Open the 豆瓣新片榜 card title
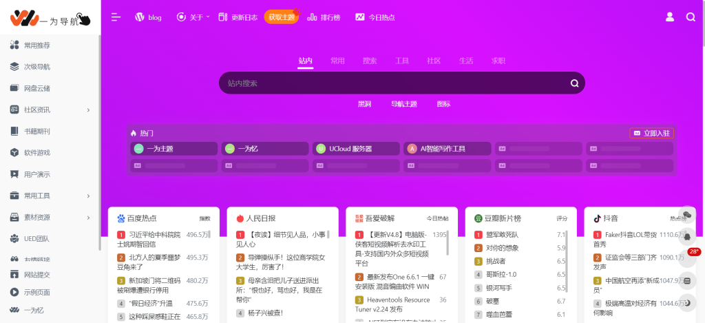 (x=503, y=218)
